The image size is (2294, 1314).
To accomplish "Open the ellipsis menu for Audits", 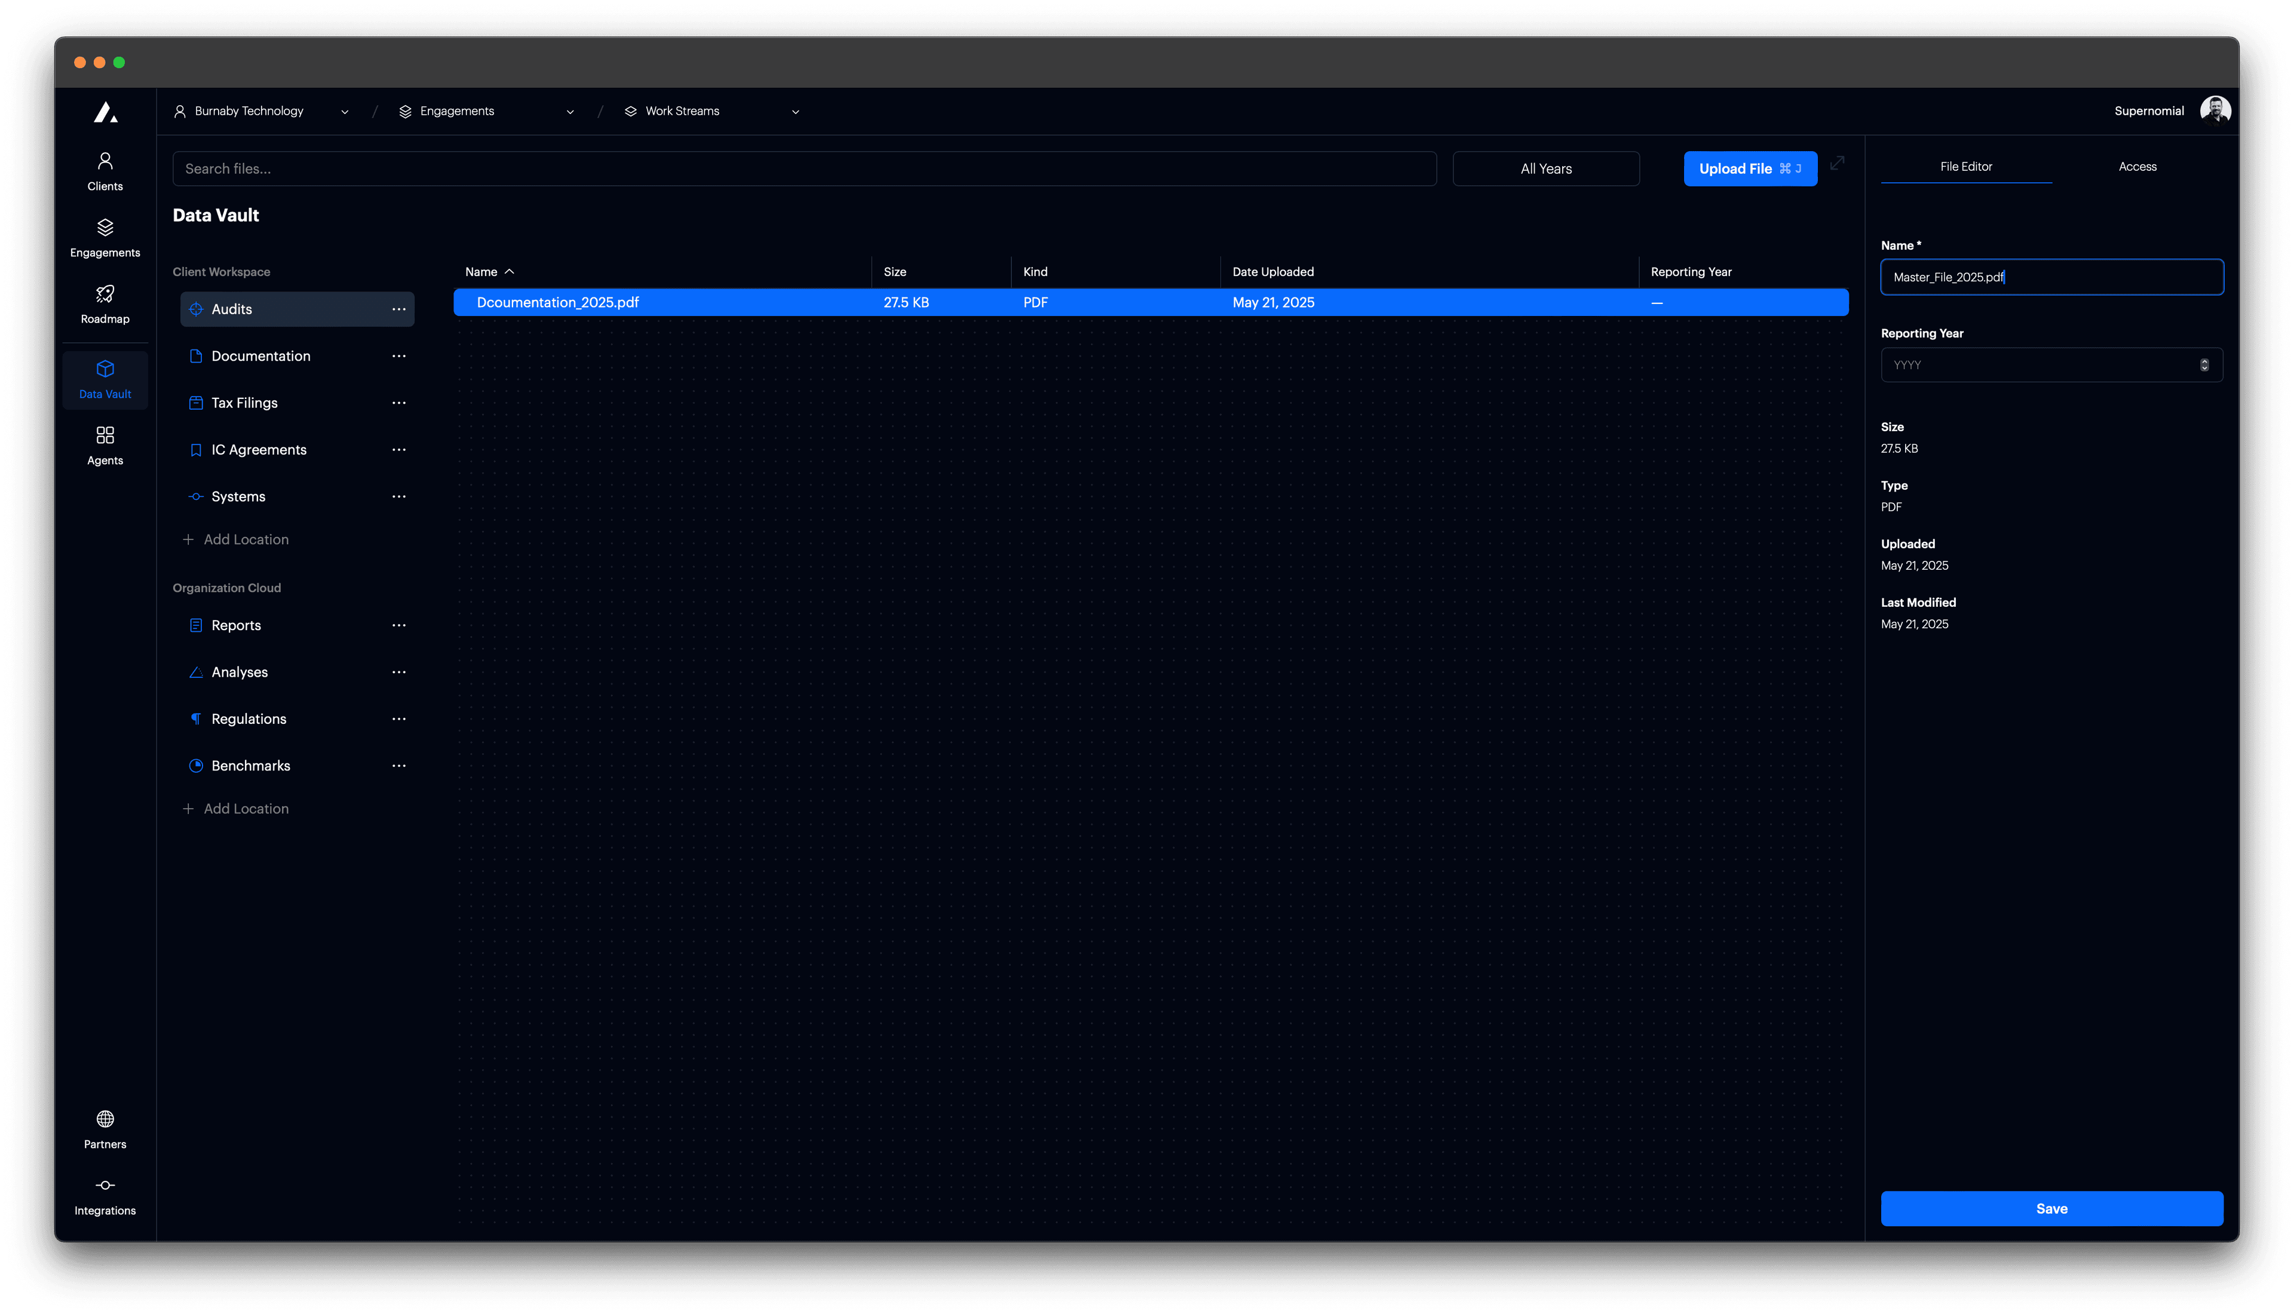I will [x=399, y=309].
